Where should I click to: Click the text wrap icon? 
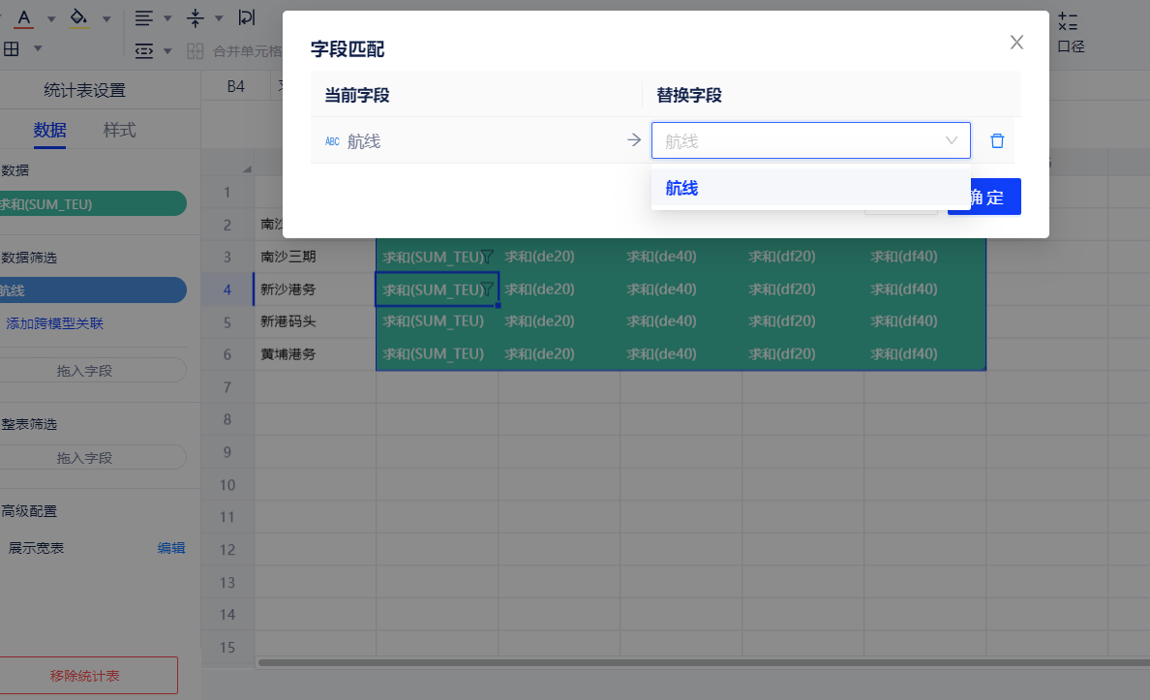pyautogui.click(x=247, y=18)
